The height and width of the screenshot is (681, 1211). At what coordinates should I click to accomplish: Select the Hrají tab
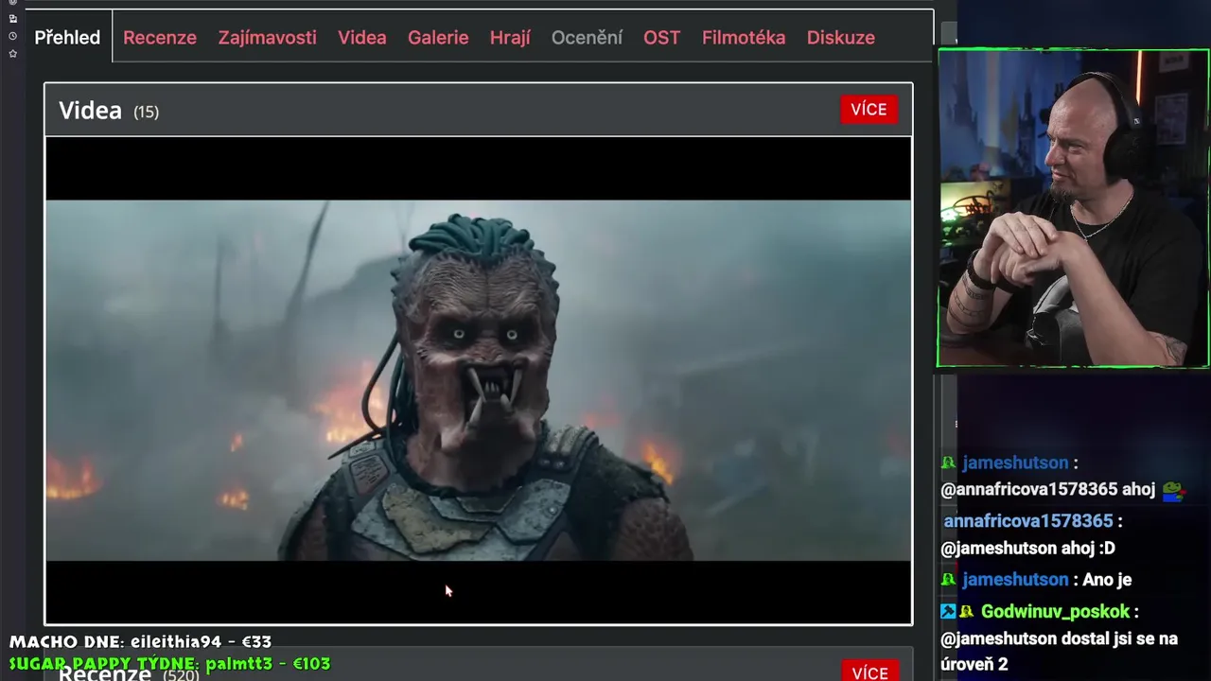[x=510, y=38]
